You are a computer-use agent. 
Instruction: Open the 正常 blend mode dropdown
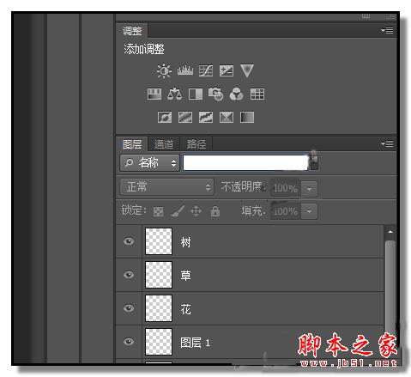tap(166, 187)
